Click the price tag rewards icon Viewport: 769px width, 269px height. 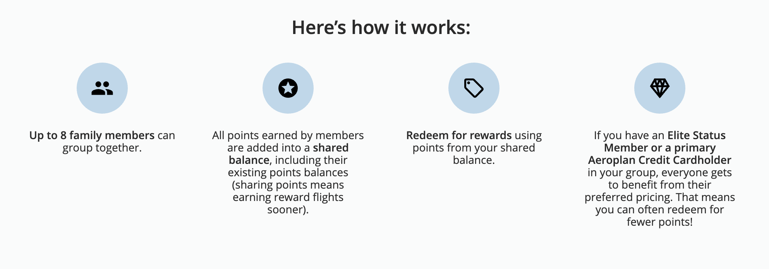pos(474,88)
